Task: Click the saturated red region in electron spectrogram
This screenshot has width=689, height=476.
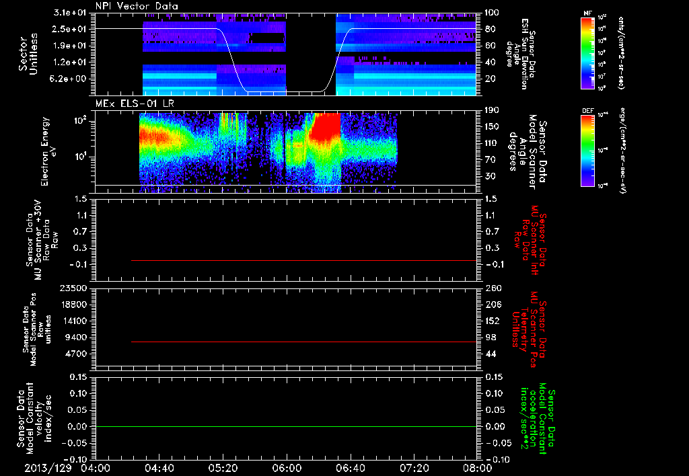Action: (x=325, y=125)
